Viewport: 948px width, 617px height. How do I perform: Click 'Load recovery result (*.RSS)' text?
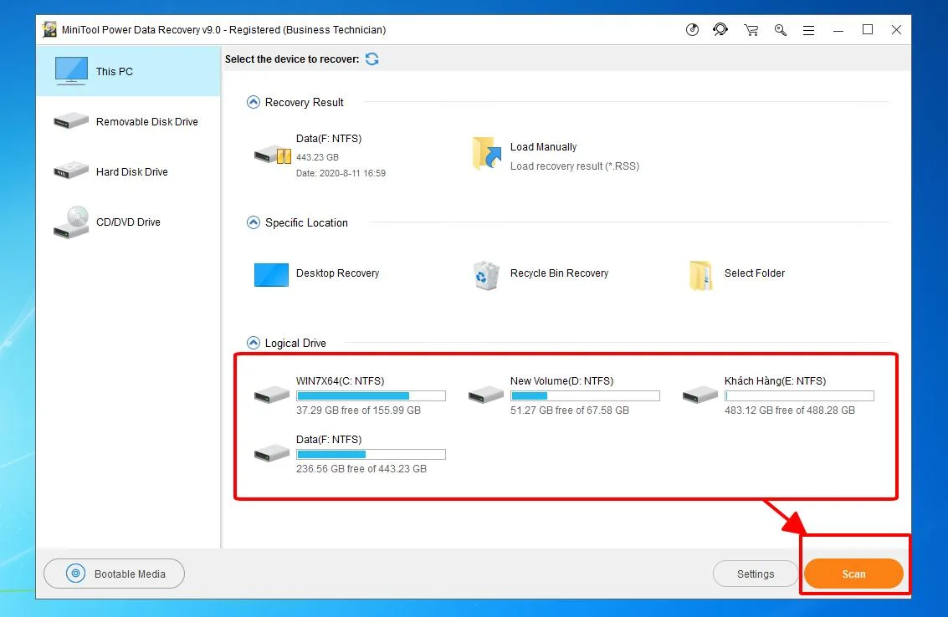click(575, 166)
